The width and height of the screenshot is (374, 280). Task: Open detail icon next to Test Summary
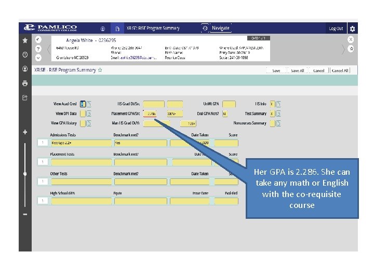(x=278, y=114)
